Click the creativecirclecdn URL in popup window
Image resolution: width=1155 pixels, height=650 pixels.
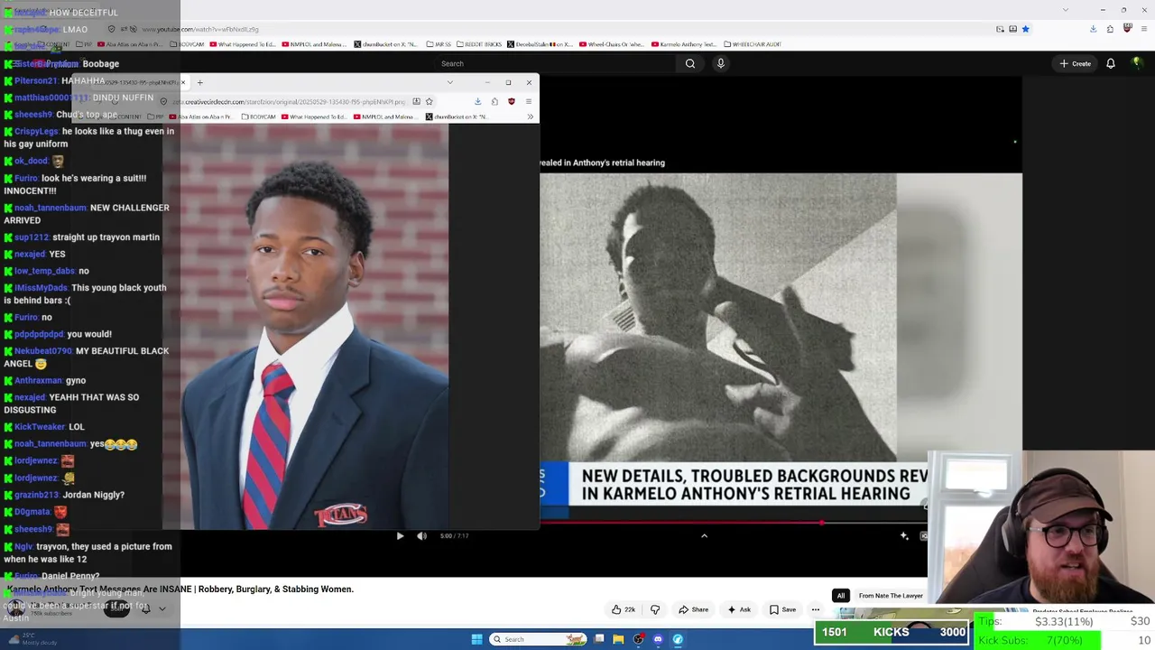[x=289, y=102]
